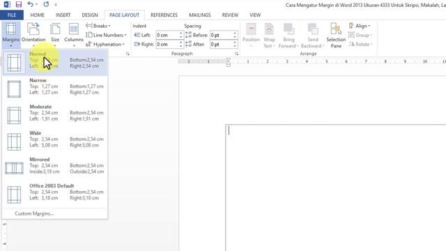
Task: Click the Indent Right icon
Action: 137,44
